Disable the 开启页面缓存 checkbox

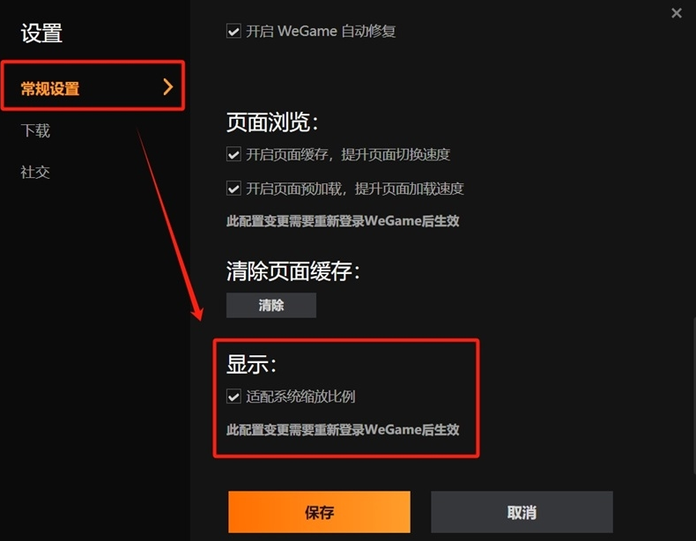(x=233, y=154)
